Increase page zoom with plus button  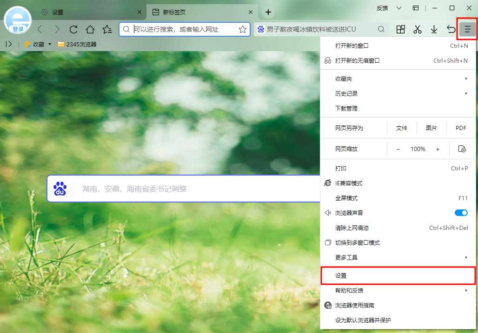[438, 149]
